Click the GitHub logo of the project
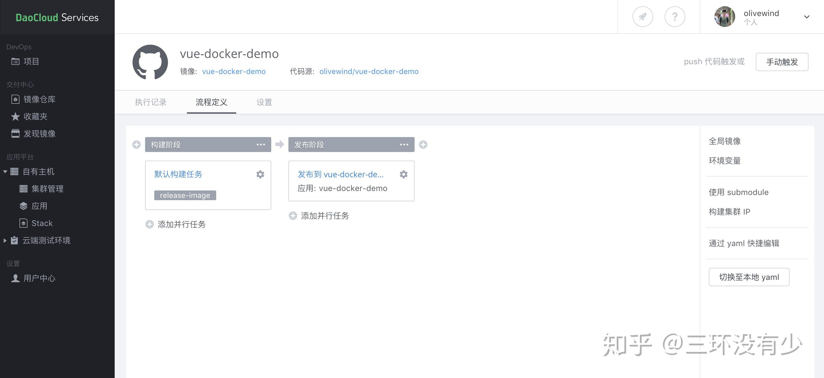The height and width of the screenshot is (378, 824). pyautogui.click(x=150, y=62)
